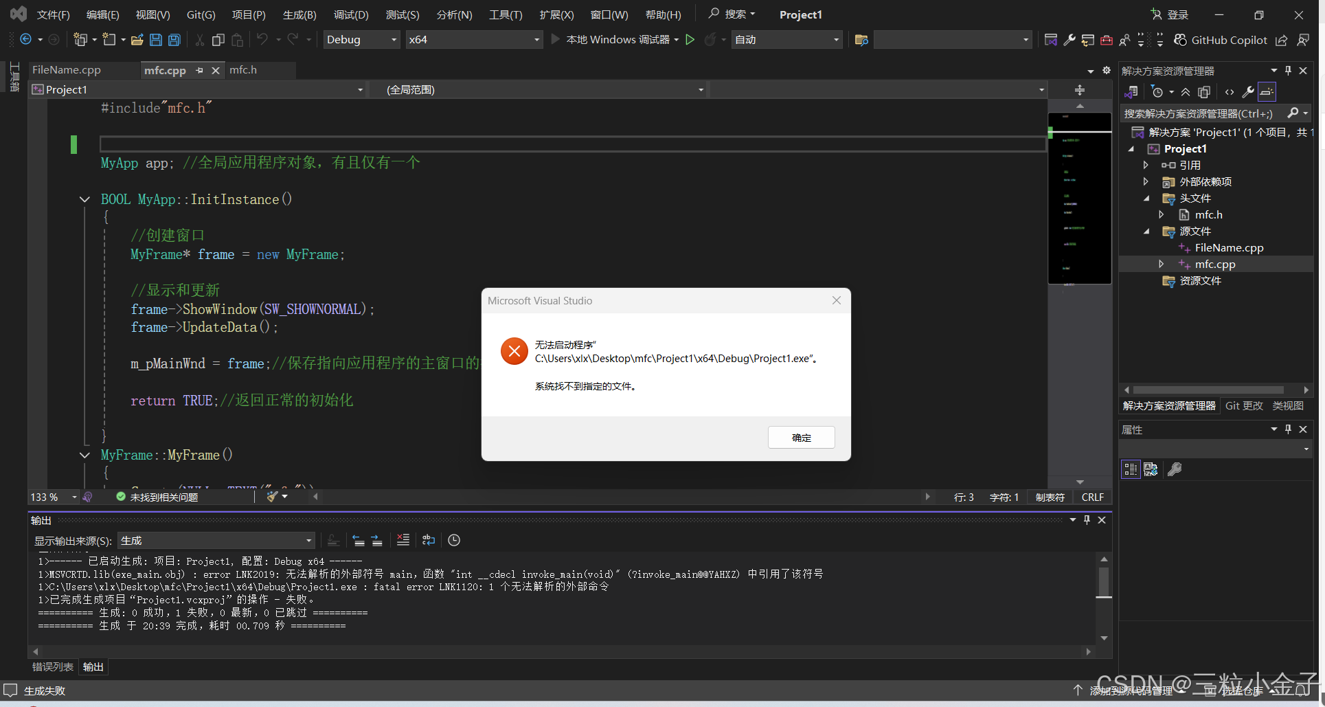Click the new project icon in toolbar
This screenshot has width=1325, height=707.
pyautogui.click(x=80, y=40)
